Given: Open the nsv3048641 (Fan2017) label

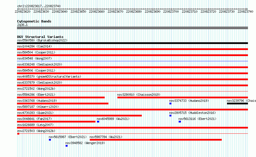Looking at the screenshot, I should pyautogui.click(x=35, y=119).
